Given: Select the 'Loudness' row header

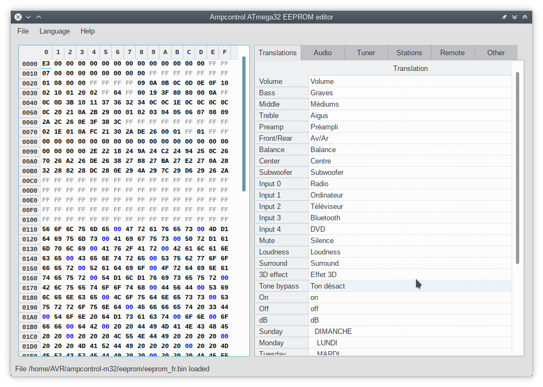Looking at the screenshot, I should pyautogui.click(x=282, y=252).
